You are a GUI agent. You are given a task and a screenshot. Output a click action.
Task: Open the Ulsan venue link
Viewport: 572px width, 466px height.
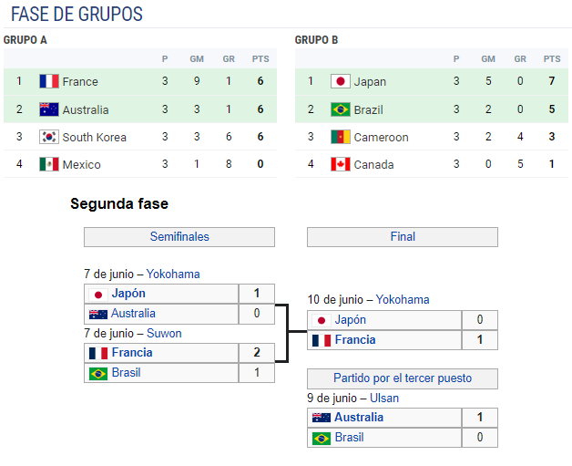[x=384, y=398]
